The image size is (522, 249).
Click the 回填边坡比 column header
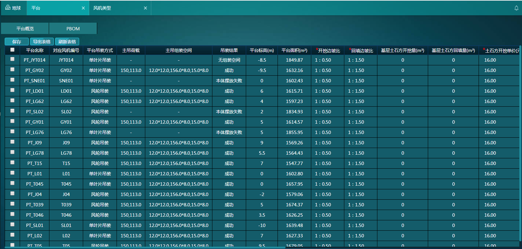pos(361,50)
